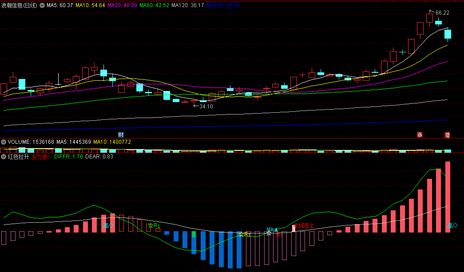
Task: Expand the 浪潮信息(日线) chart dropdown arrow
Action: 42,5
